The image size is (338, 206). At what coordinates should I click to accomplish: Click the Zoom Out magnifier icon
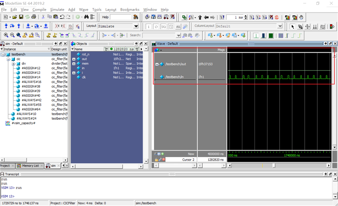(12, 35)
